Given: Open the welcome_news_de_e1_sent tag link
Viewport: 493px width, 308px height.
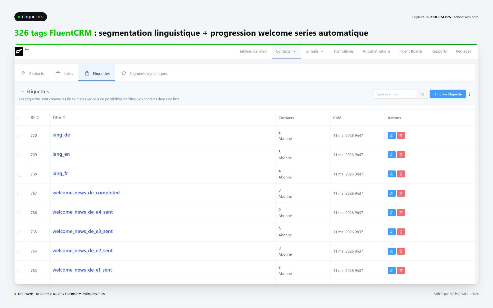Looking at the screenshot, I should (82, 270).
